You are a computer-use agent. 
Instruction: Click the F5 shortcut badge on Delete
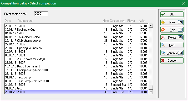coord(180,38)
